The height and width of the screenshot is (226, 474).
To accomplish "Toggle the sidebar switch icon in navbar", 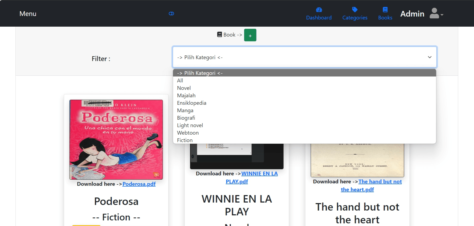I will (171, 14).
